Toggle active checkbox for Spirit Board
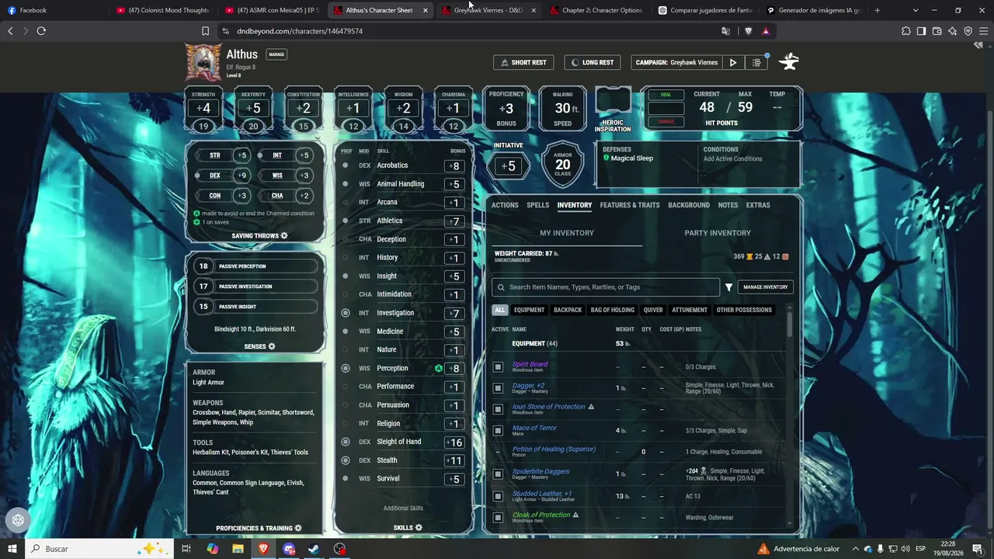The image size is (994, 559). pos(498,367)
